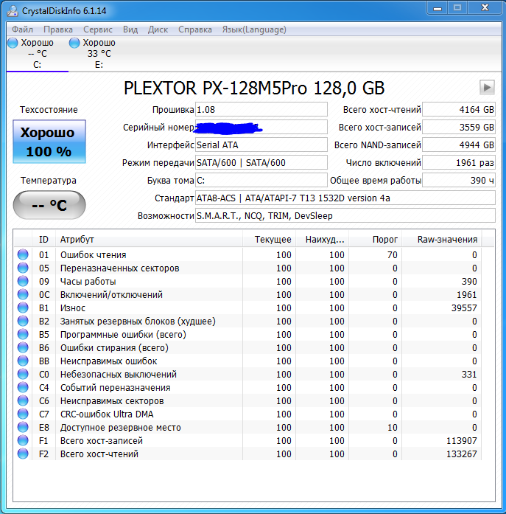Viewport: 506px width, 514px height.
Task: Click the firmware field showing 1.08
Action: [x=261, y=109]
